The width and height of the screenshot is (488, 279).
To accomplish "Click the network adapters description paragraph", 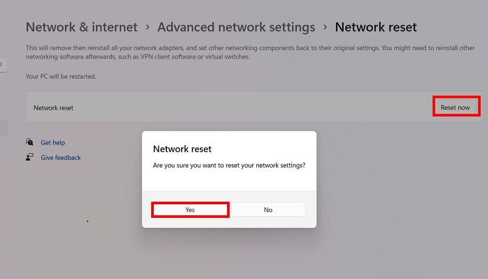I will [250, 52].
